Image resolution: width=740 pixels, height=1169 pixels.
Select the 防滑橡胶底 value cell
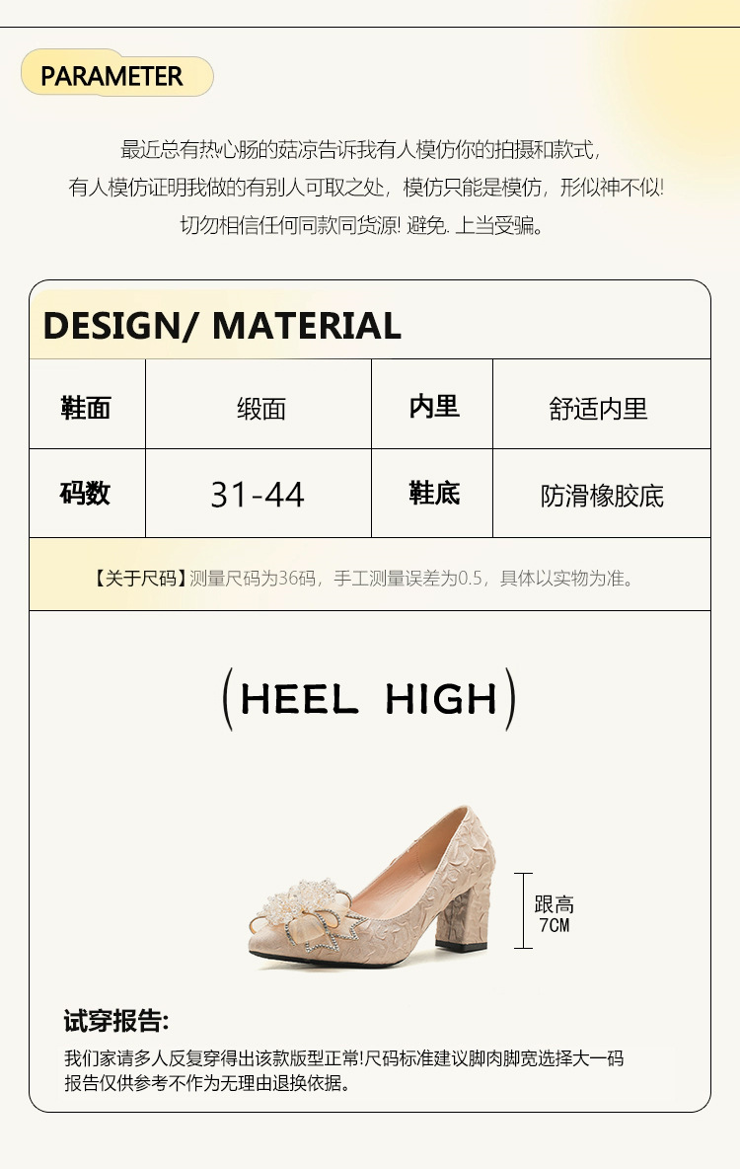(x=602, y=493)
